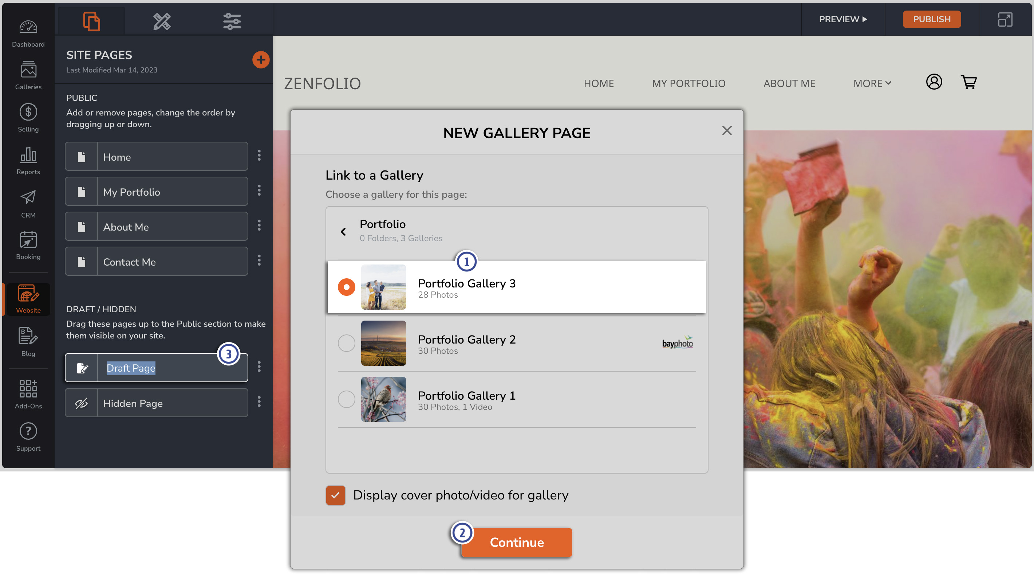Toggle Display cover photo/video checkbox

[335, 495]
